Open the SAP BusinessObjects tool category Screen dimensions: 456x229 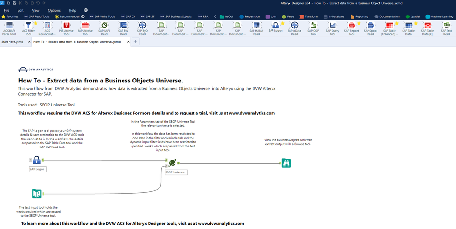pos(176,16)
